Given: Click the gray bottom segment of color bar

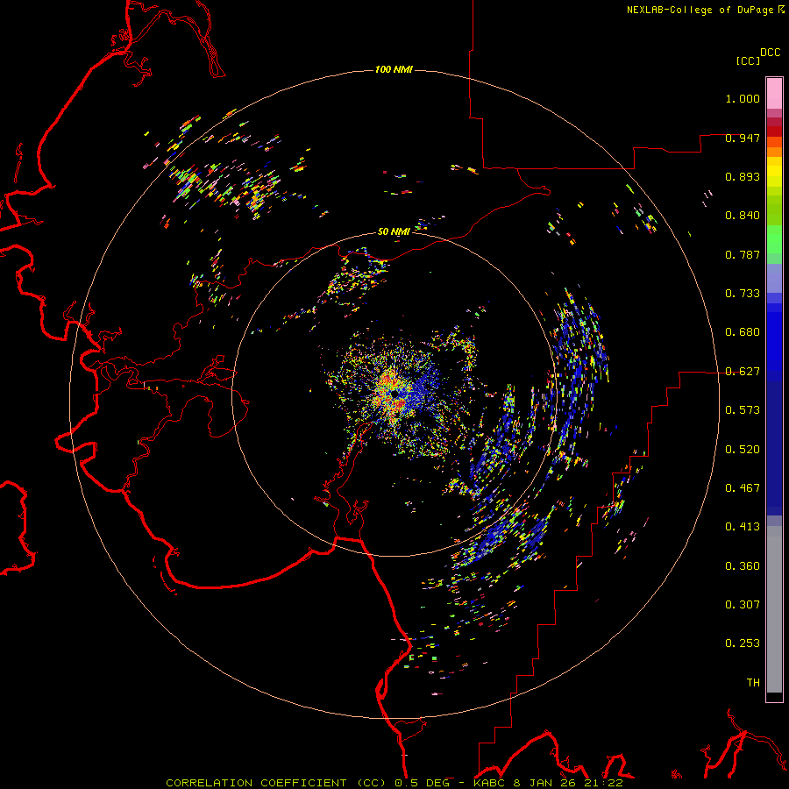Looking at the screenshot, I should pos(774,609).
